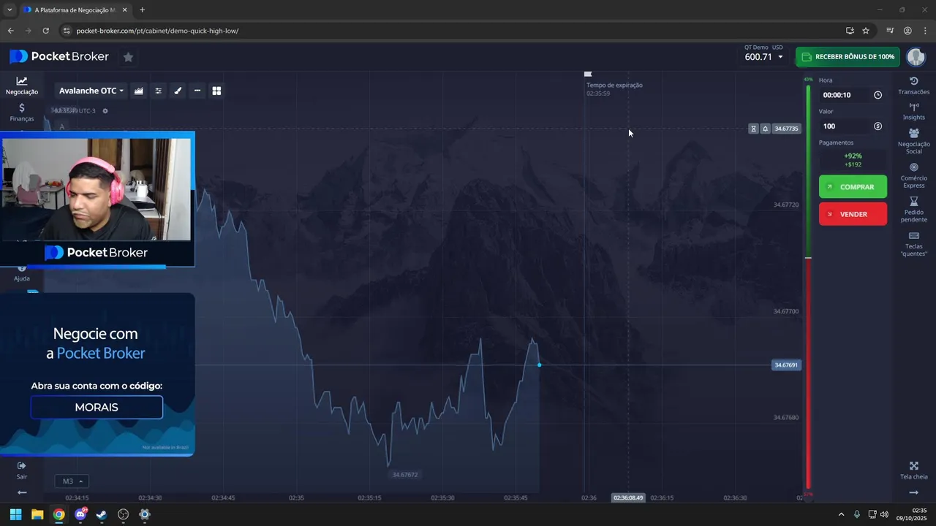Open Pedido pendente panel

(x=913, y=210)
